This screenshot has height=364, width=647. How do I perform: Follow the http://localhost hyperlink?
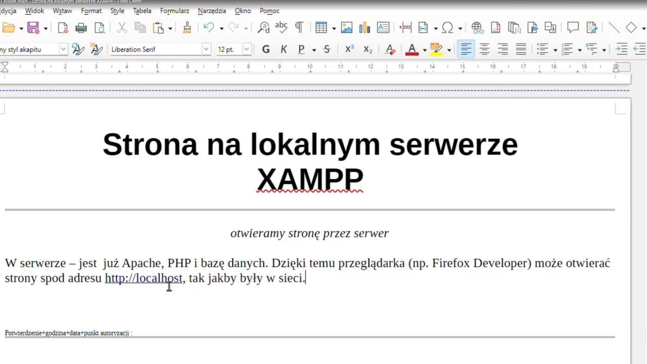(x=143, y=278)
